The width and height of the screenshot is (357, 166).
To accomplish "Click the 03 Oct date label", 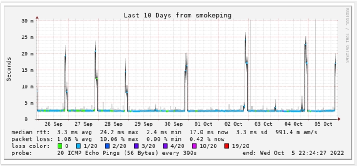I will click(x=263, y=124).
